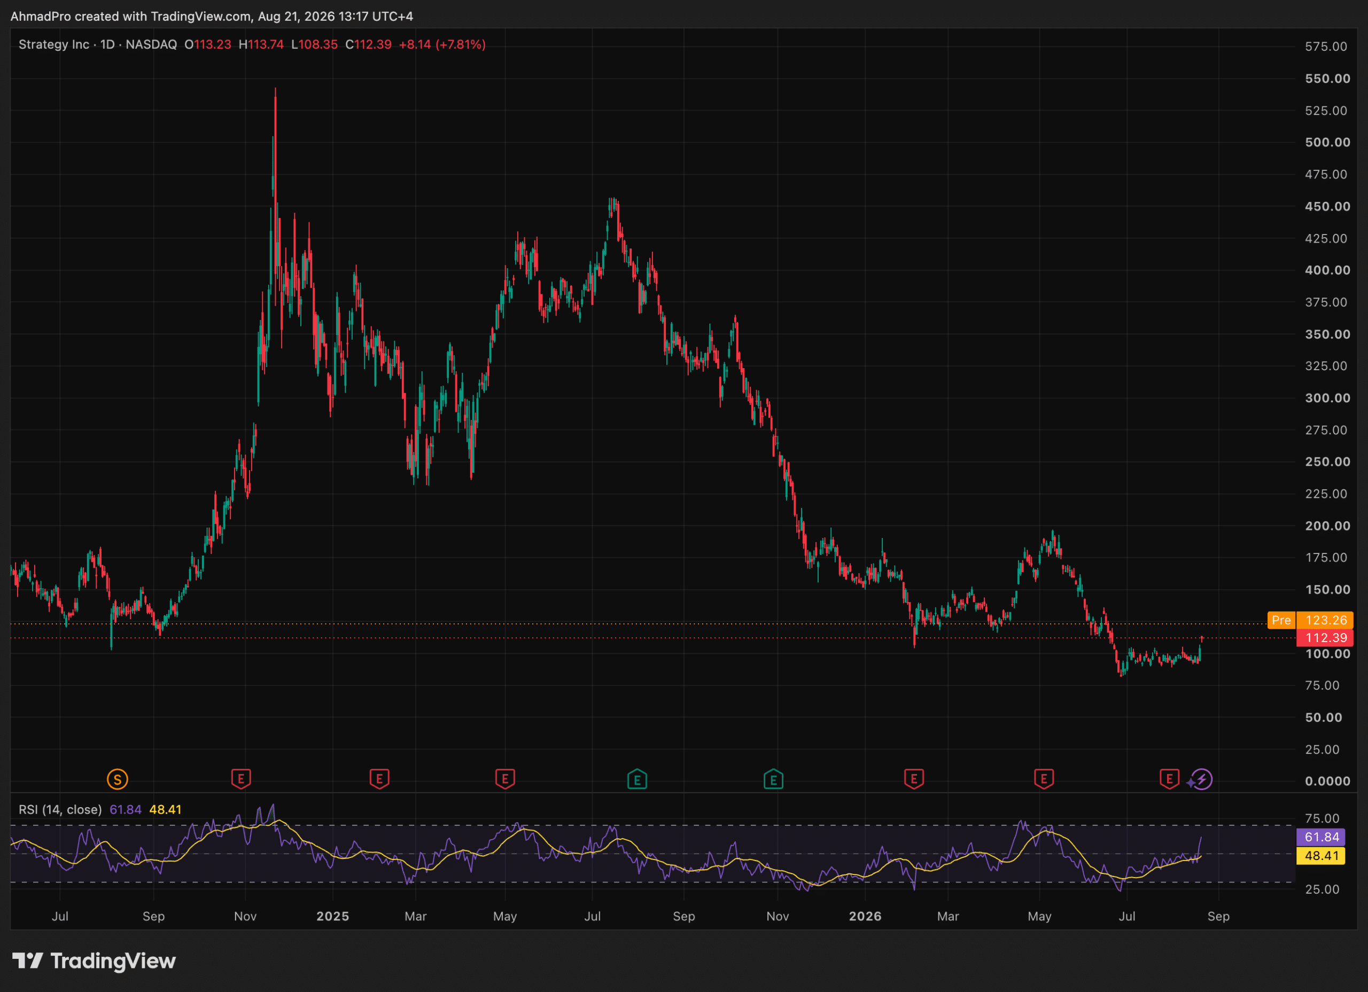Click the "500.00" price scale label

1327,142
